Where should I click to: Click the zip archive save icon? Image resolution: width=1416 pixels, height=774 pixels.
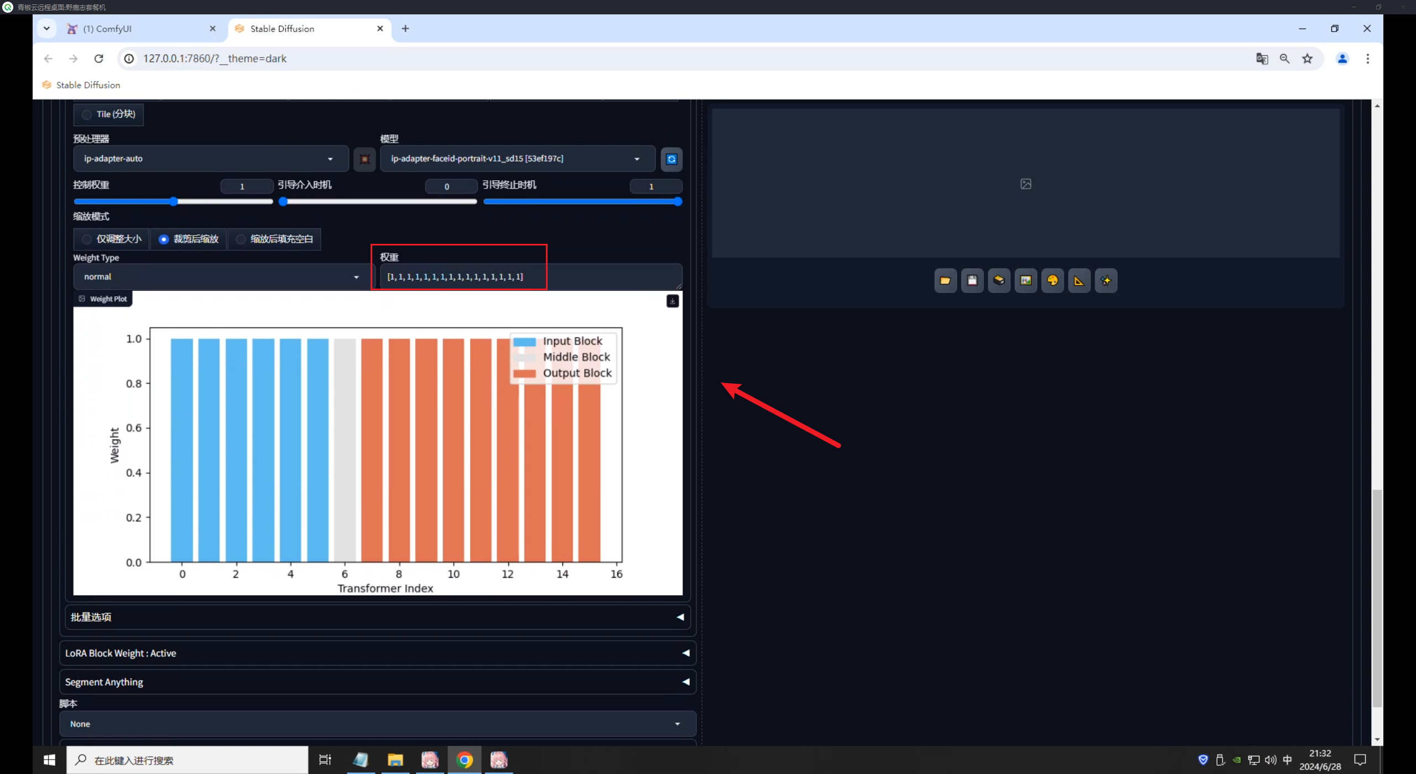tap(999, 281)
